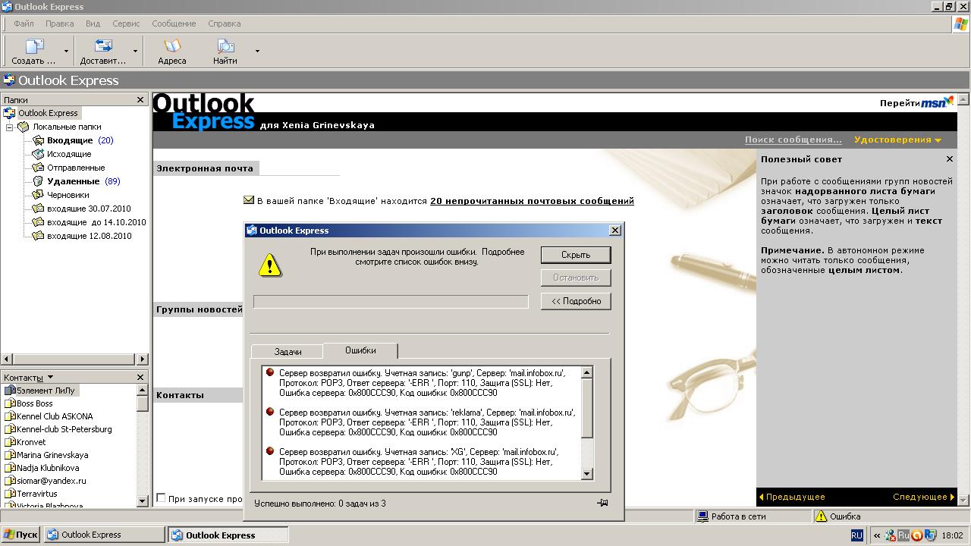The height and width of the screenshot is (546, 971).
Task: Select contact Nadja Klubnikova
Action: click(x=48, y=468)
